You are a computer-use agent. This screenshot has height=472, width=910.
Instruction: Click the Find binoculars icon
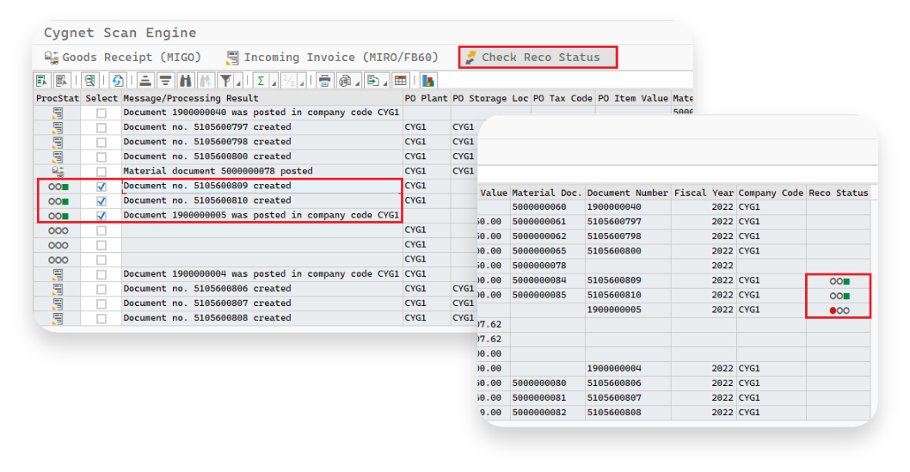click(186, 81)
